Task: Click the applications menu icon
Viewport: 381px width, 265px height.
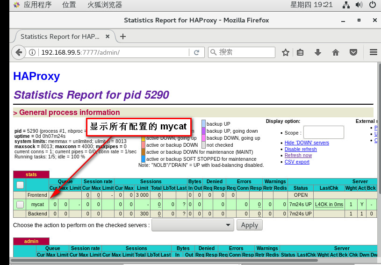Action: pyautogui.click(x=16, y=5)
